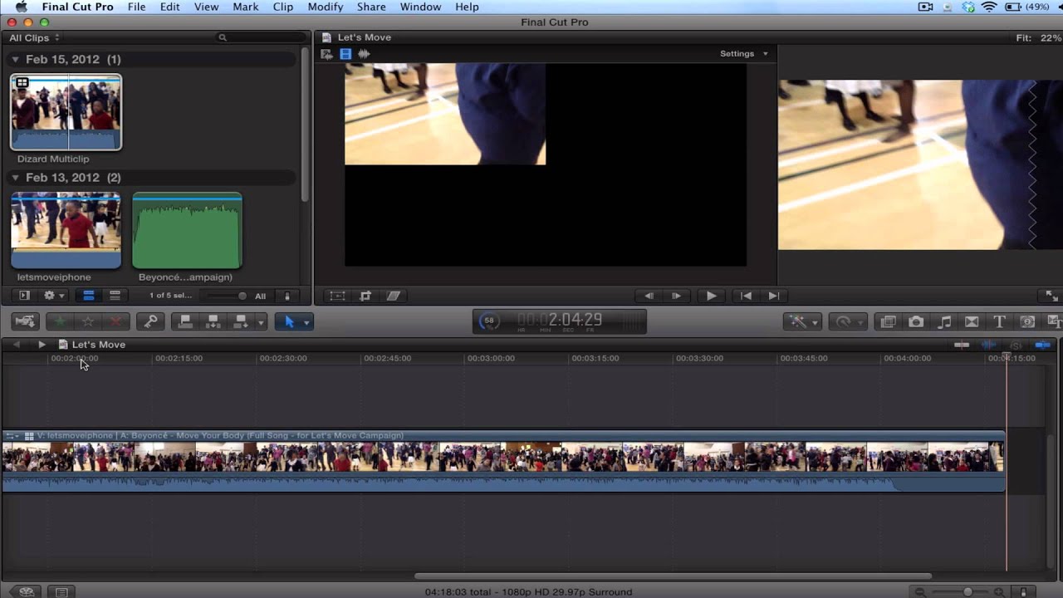Viewport: 1063px width, 598px height.
Task: Step to next frame in viewer
Action: click(677, 296)
